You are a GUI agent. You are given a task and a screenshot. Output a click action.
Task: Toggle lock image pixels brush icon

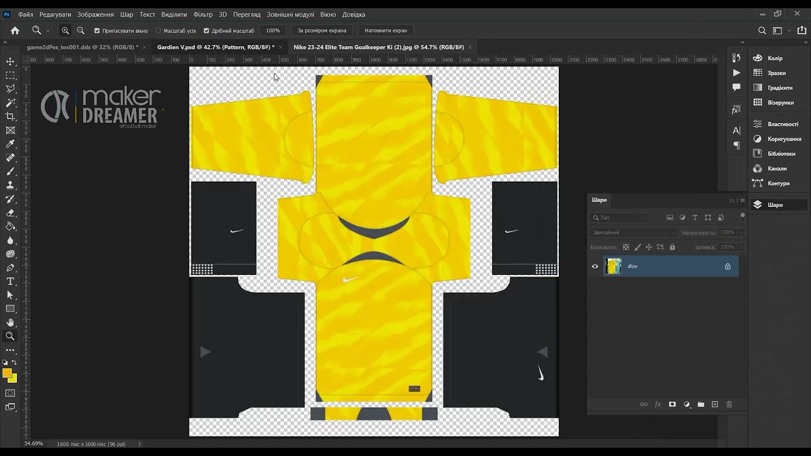(637, 247)
